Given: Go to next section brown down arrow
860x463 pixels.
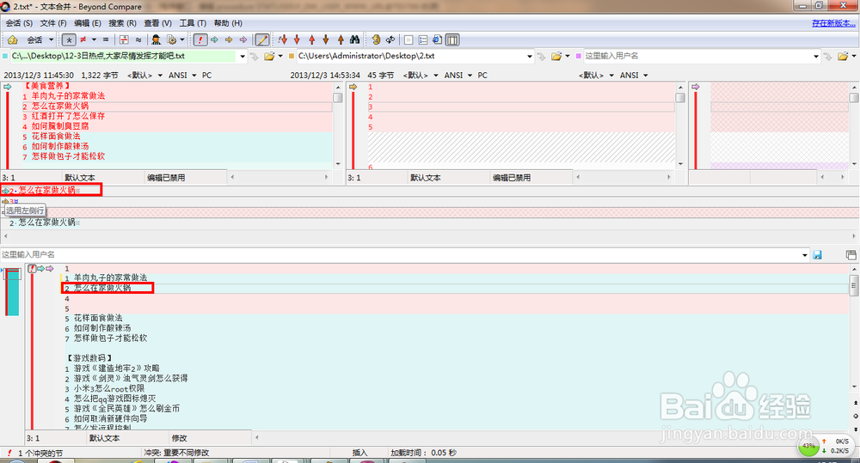Looking at the screenshot, I should tap(326, 40).
